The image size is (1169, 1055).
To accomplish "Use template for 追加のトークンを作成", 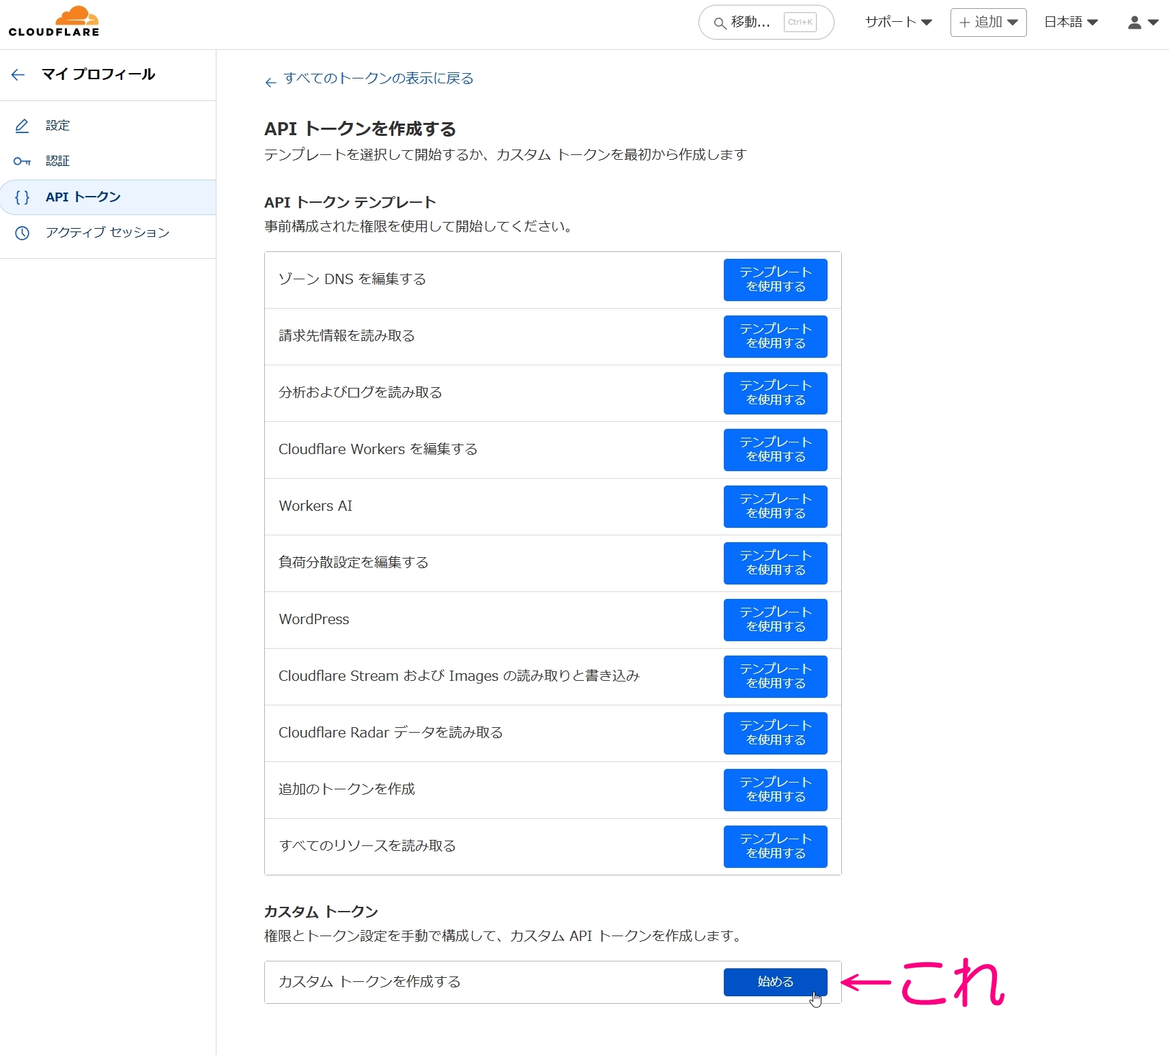I will click(x=775, y=790).
